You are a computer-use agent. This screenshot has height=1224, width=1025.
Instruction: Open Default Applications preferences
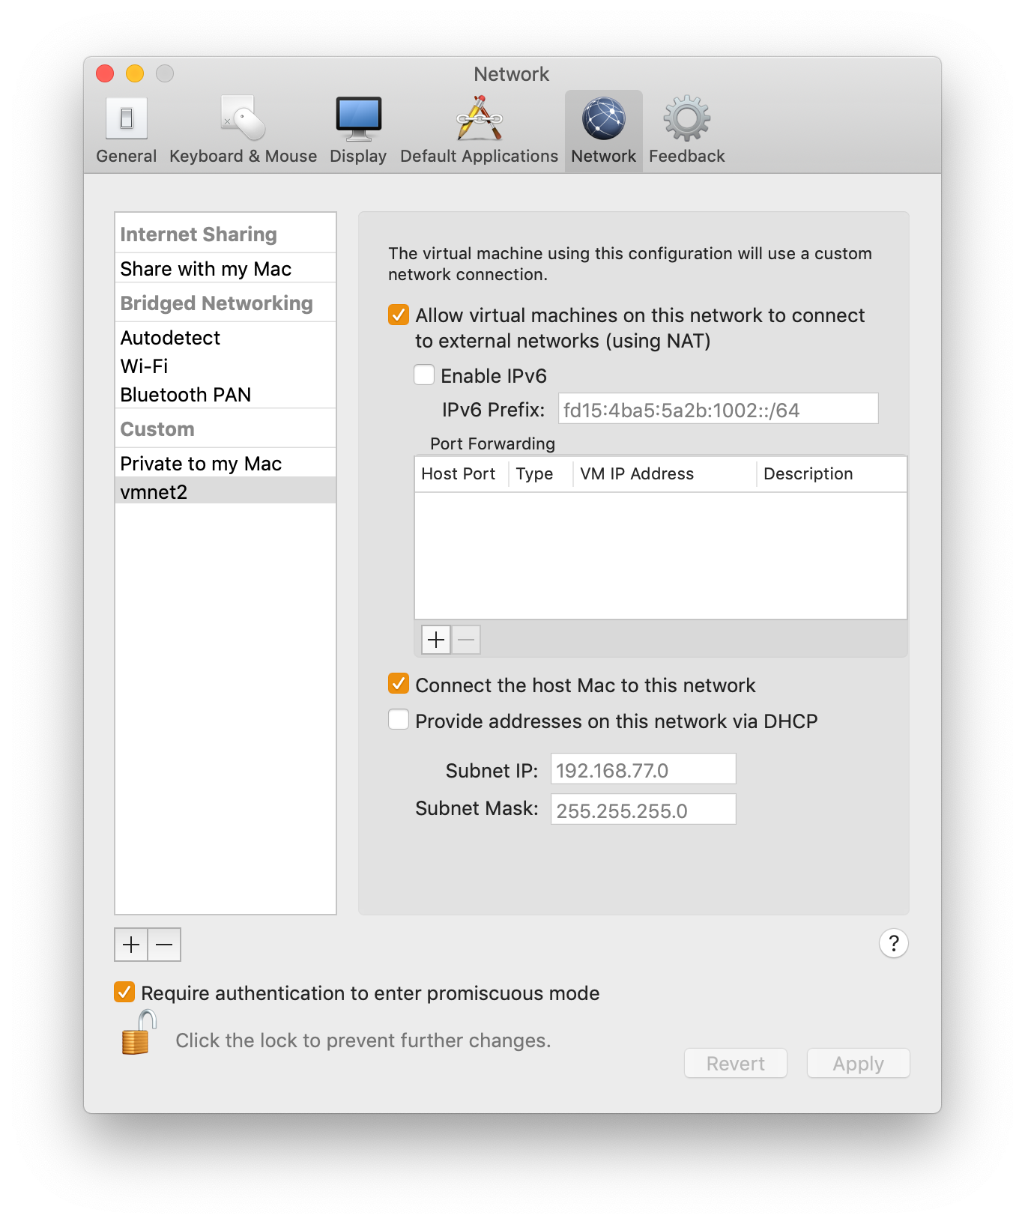479,131
